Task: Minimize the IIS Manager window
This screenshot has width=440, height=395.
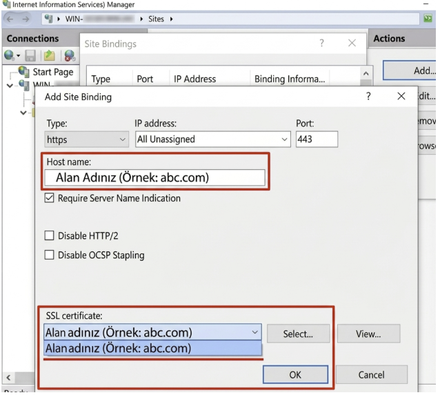Action: pyautogui.click(x=426, y=4)
